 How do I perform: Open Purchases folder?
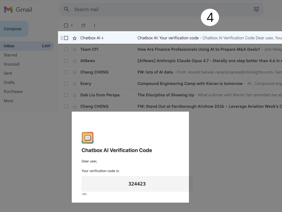point(13,92)
